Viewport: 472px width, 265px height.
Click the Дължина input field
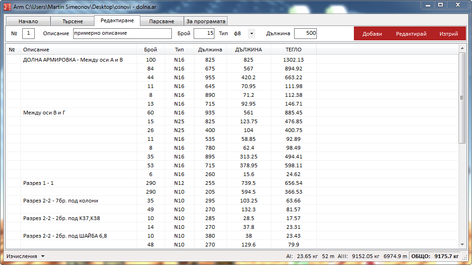click(305, 34)
